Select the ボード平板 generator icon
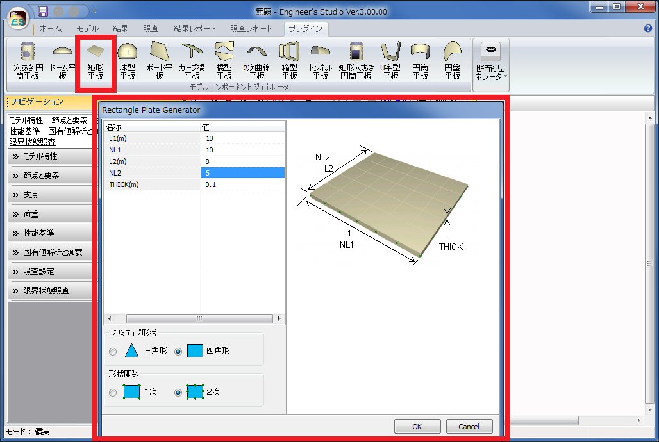This screenshot has width=659, height=442. click(x=159, y=61)
